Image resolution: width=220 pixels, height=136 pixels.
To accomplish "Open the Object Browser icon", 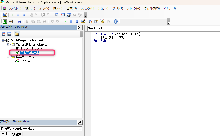I will click(102, 21).
